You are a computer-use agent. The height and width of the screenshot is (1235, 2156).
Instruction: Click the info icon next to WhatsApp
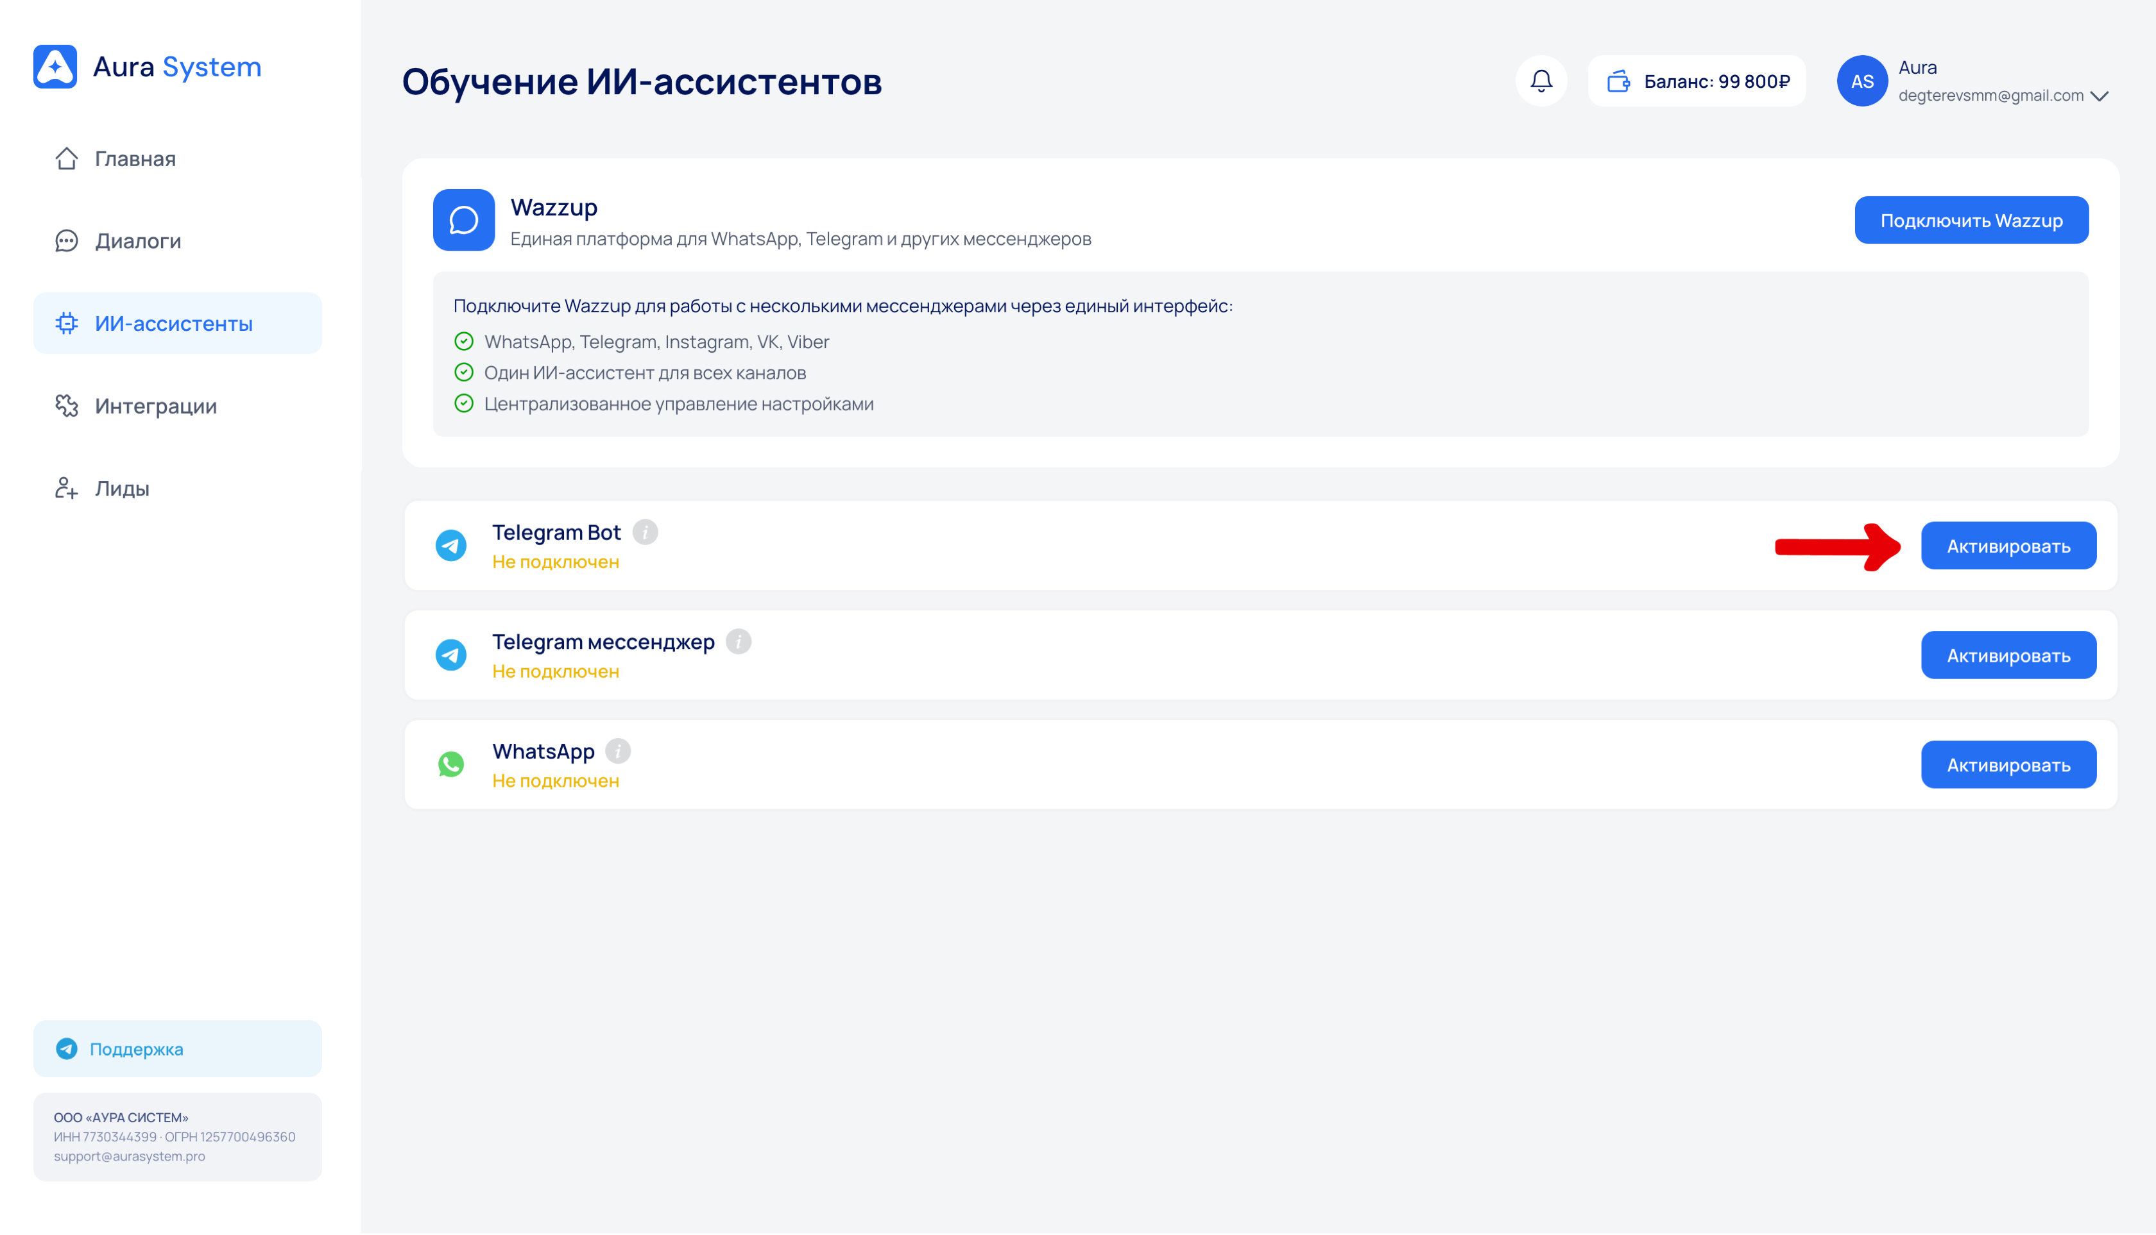pos(618,752)
